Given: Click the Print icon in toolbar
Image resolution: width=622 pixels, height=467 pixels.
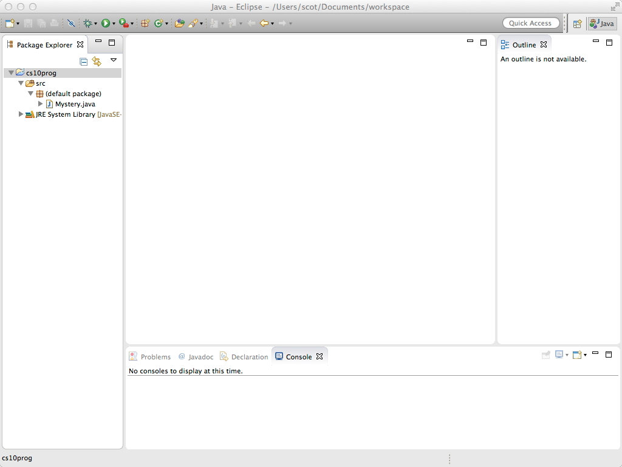Looking at the screenshot, I should [x=54, y=24].
